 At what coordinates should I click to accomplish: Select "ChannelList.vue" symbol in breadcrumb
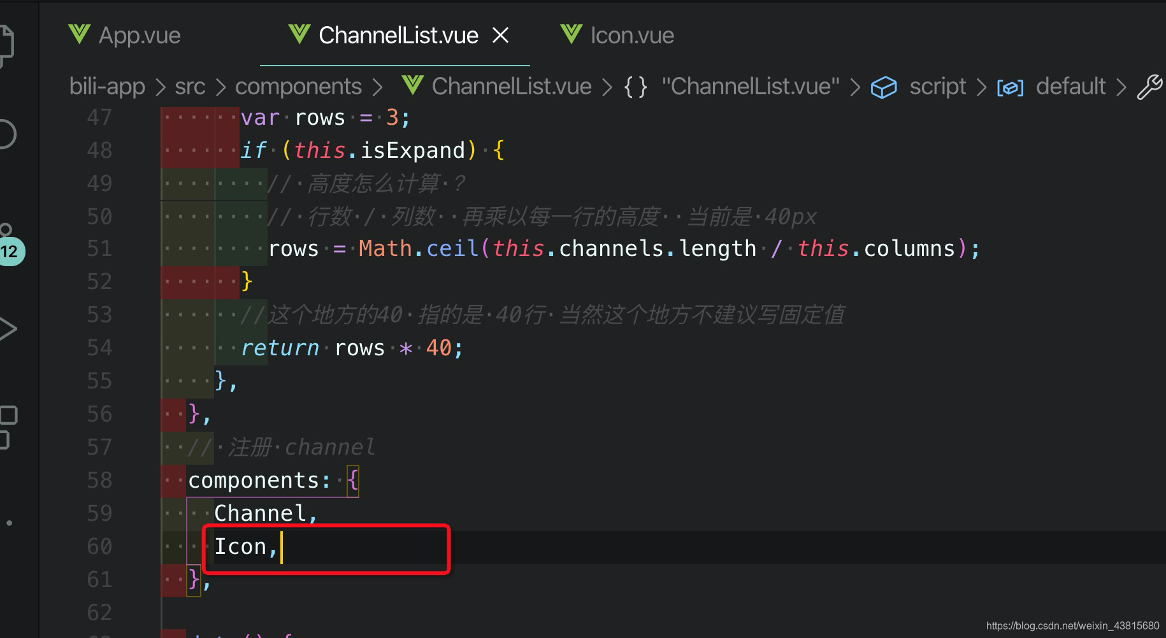click(750, 87)
